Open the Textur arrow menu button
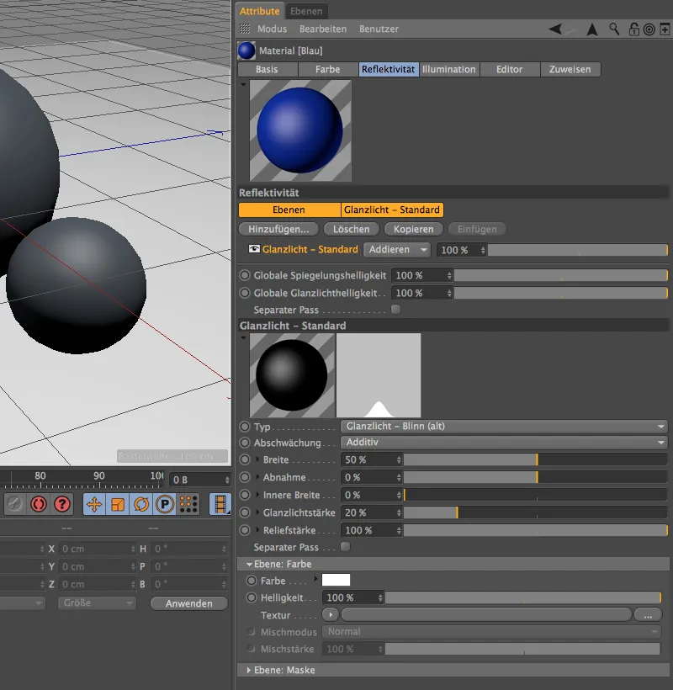673x690 pixels. (x=331, y=615)
